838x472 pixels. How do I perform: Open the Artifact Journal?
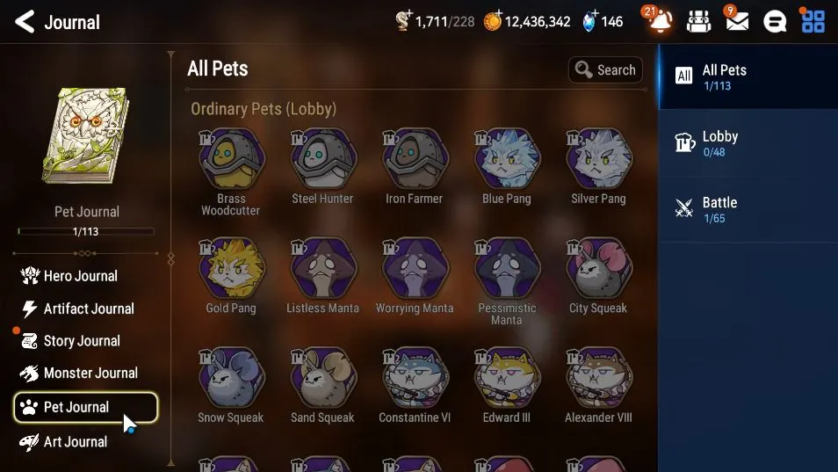(77, 309)
